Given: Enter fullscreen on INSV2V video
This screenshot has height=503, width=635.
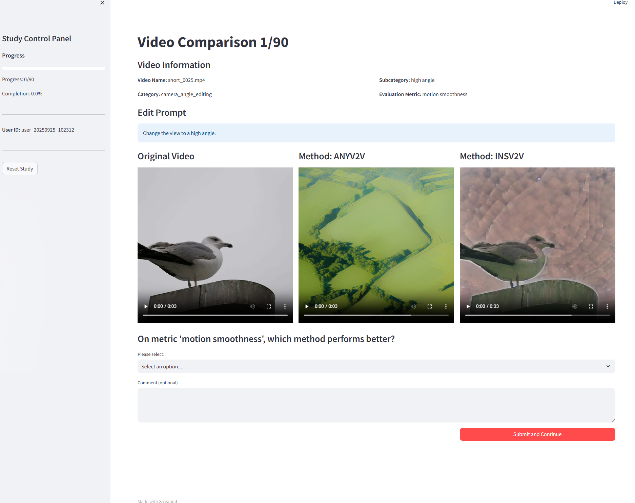Looking at the screenshot, I should click(591, 306).
